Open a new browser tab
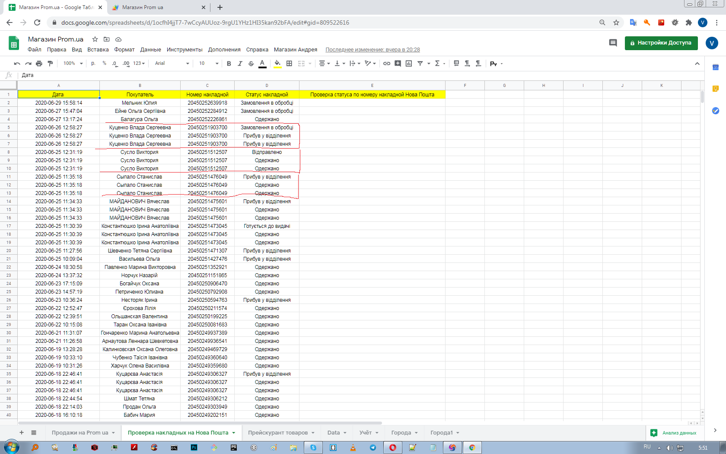This screenshot has width=726, height=454. click(x=220, y=7)
